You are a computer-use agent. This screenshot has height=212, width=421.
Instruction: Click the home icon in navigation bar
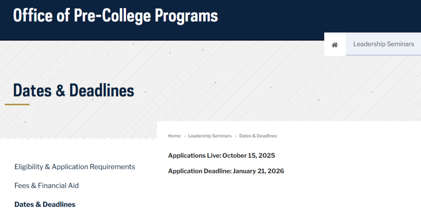[x=334, y=44]
